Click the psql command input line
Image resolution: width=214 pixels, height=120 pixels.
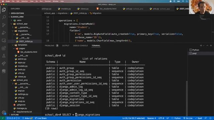click(72, 115)
